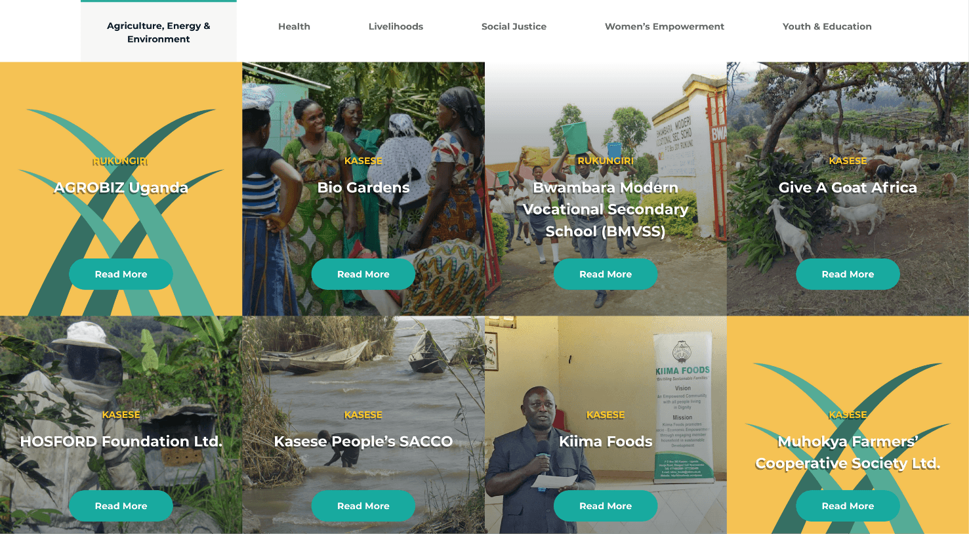Click Read More for Muhokya Farmers' Cooperative
This screenshot has width=969, height=534.
[848, 506]
